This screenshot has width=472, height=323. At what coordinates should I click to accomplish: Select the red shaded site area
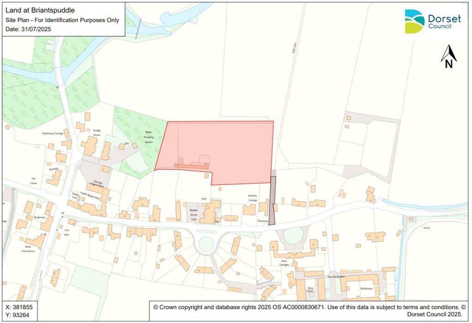[x=230, y=147]
